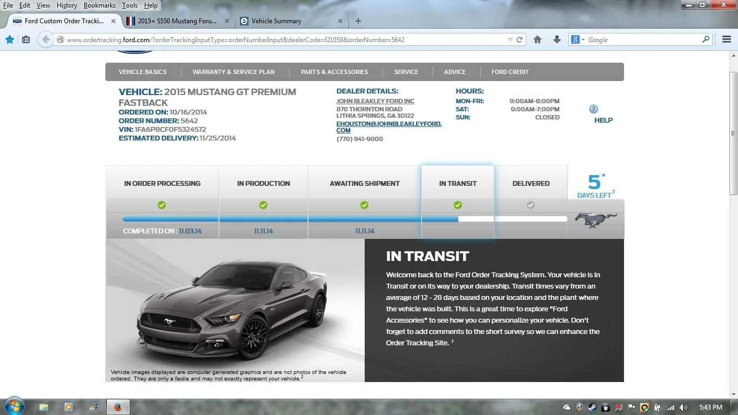
Task: Open the Tools menu
Action: [130, 5]
